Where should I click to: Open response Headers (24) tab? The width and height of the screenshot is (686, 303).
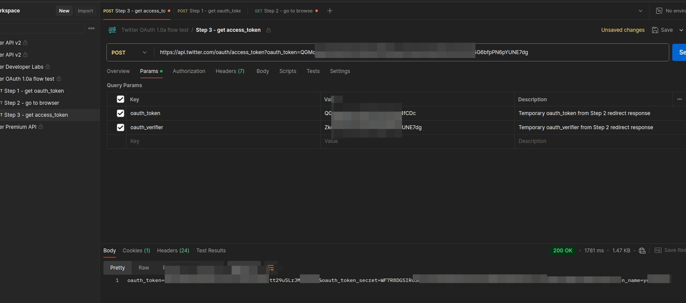point(173,250)
